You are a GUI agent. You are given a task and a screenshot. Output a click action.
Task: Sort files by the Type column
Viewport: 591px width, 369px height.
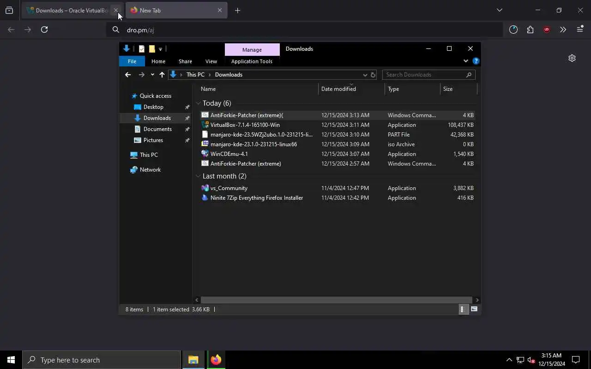pyautogui.click(x=412, y=89)
